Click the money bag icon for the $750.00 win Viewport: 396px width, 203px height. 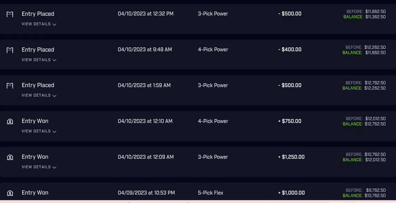[10, 122]
